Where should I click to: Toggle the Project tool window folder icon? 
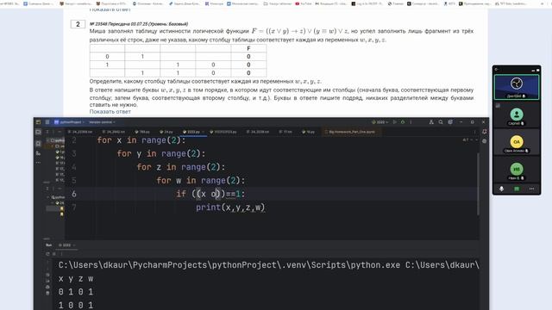38,132
